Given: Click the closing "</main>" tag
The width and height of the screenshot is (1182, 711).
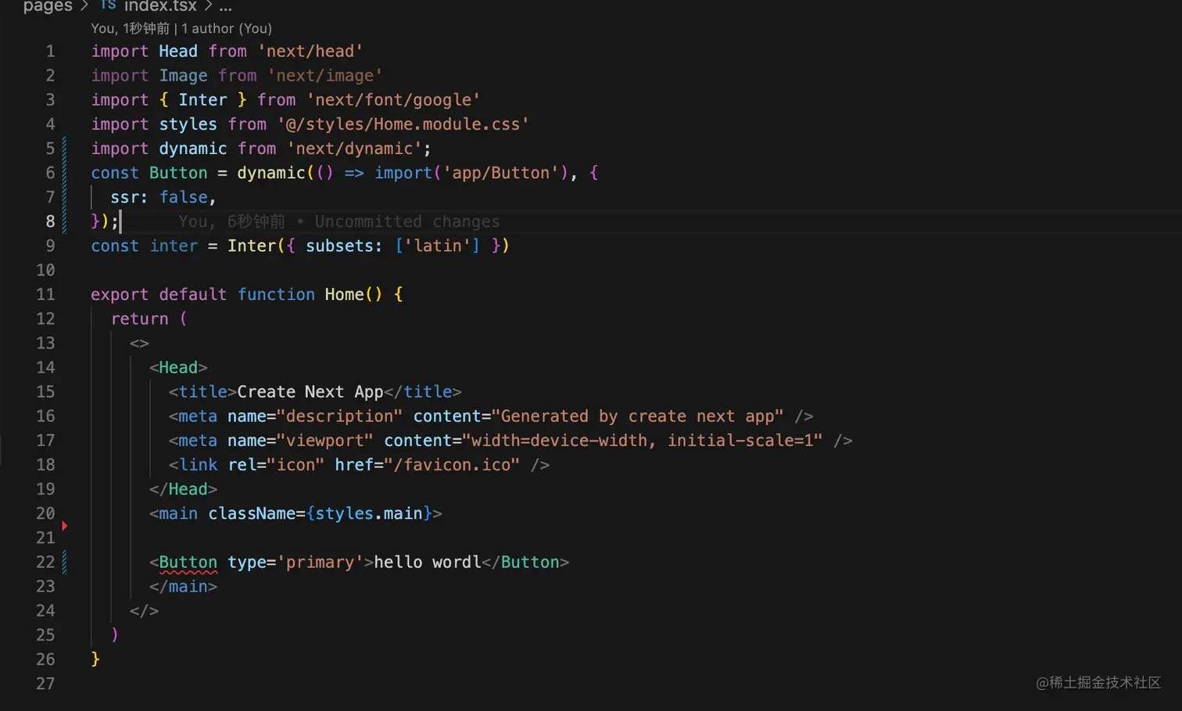Looking at the screenshot, I should pyautogui.click(x=183, y=587).
